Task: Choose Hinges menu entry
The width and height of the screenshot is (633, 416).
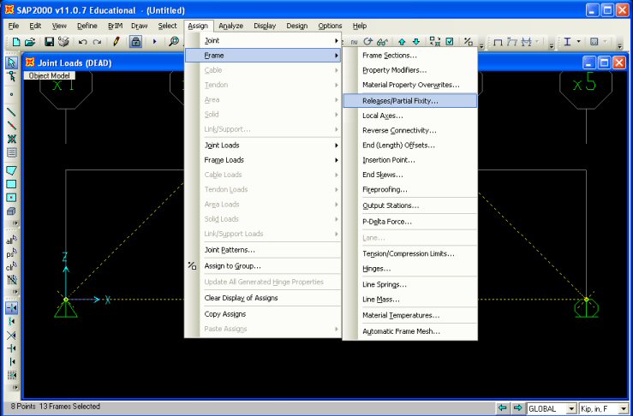Action: click(409, 269)
